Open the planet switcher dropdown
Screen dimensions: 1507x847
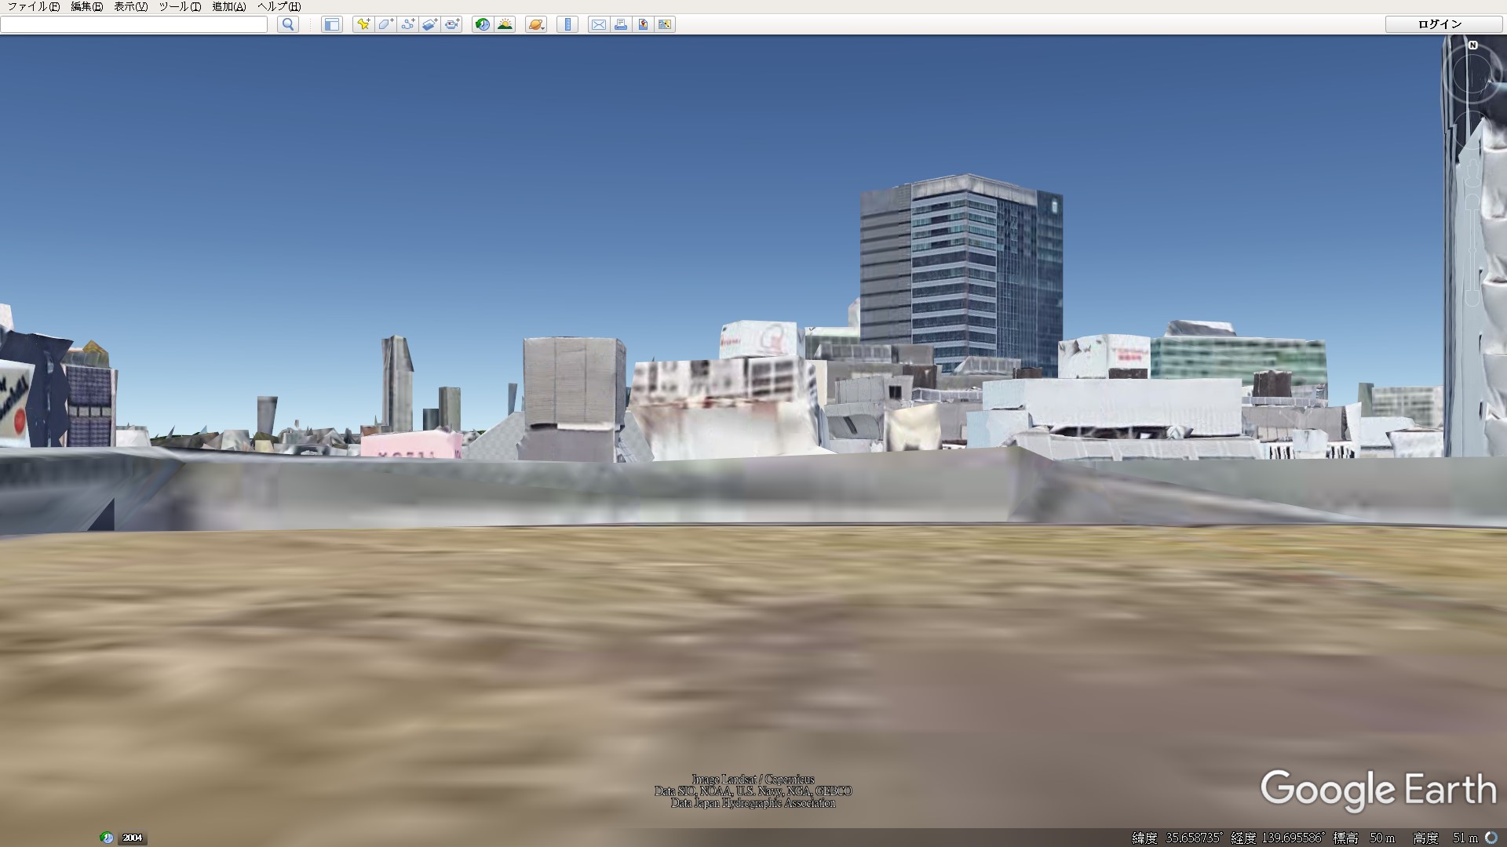[536, 24]
